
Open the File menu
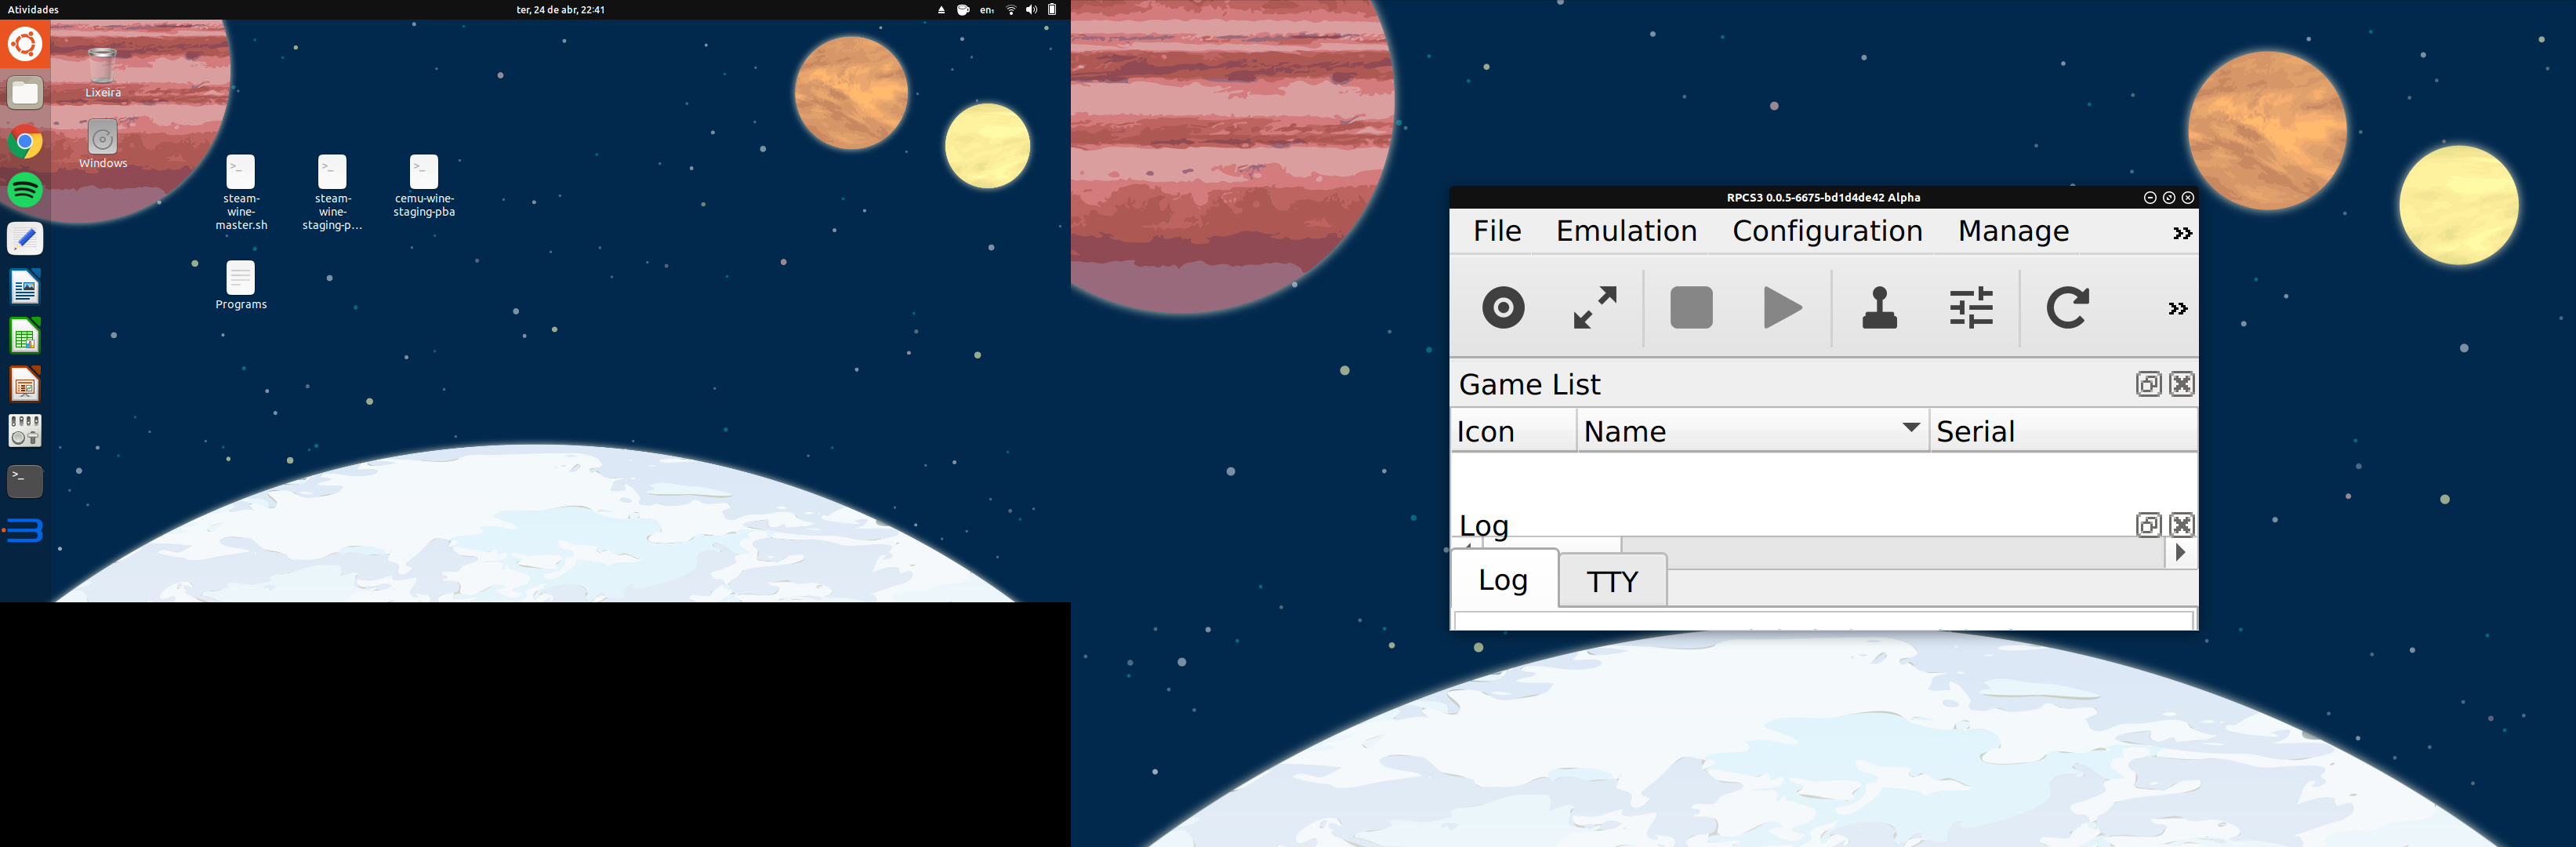tap(1496, 231)
